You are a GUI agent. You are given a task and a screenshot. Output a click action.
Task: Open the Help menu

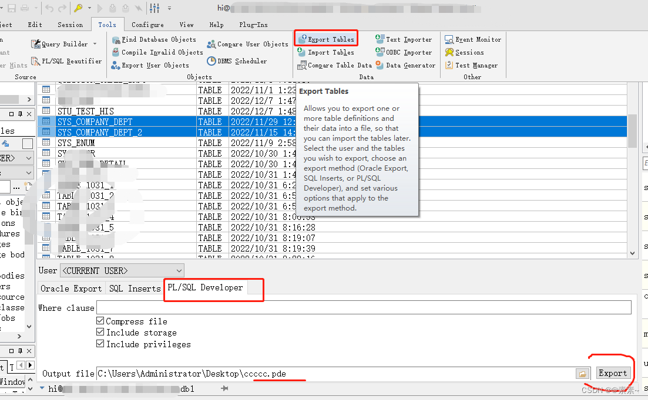coord(216,25)
